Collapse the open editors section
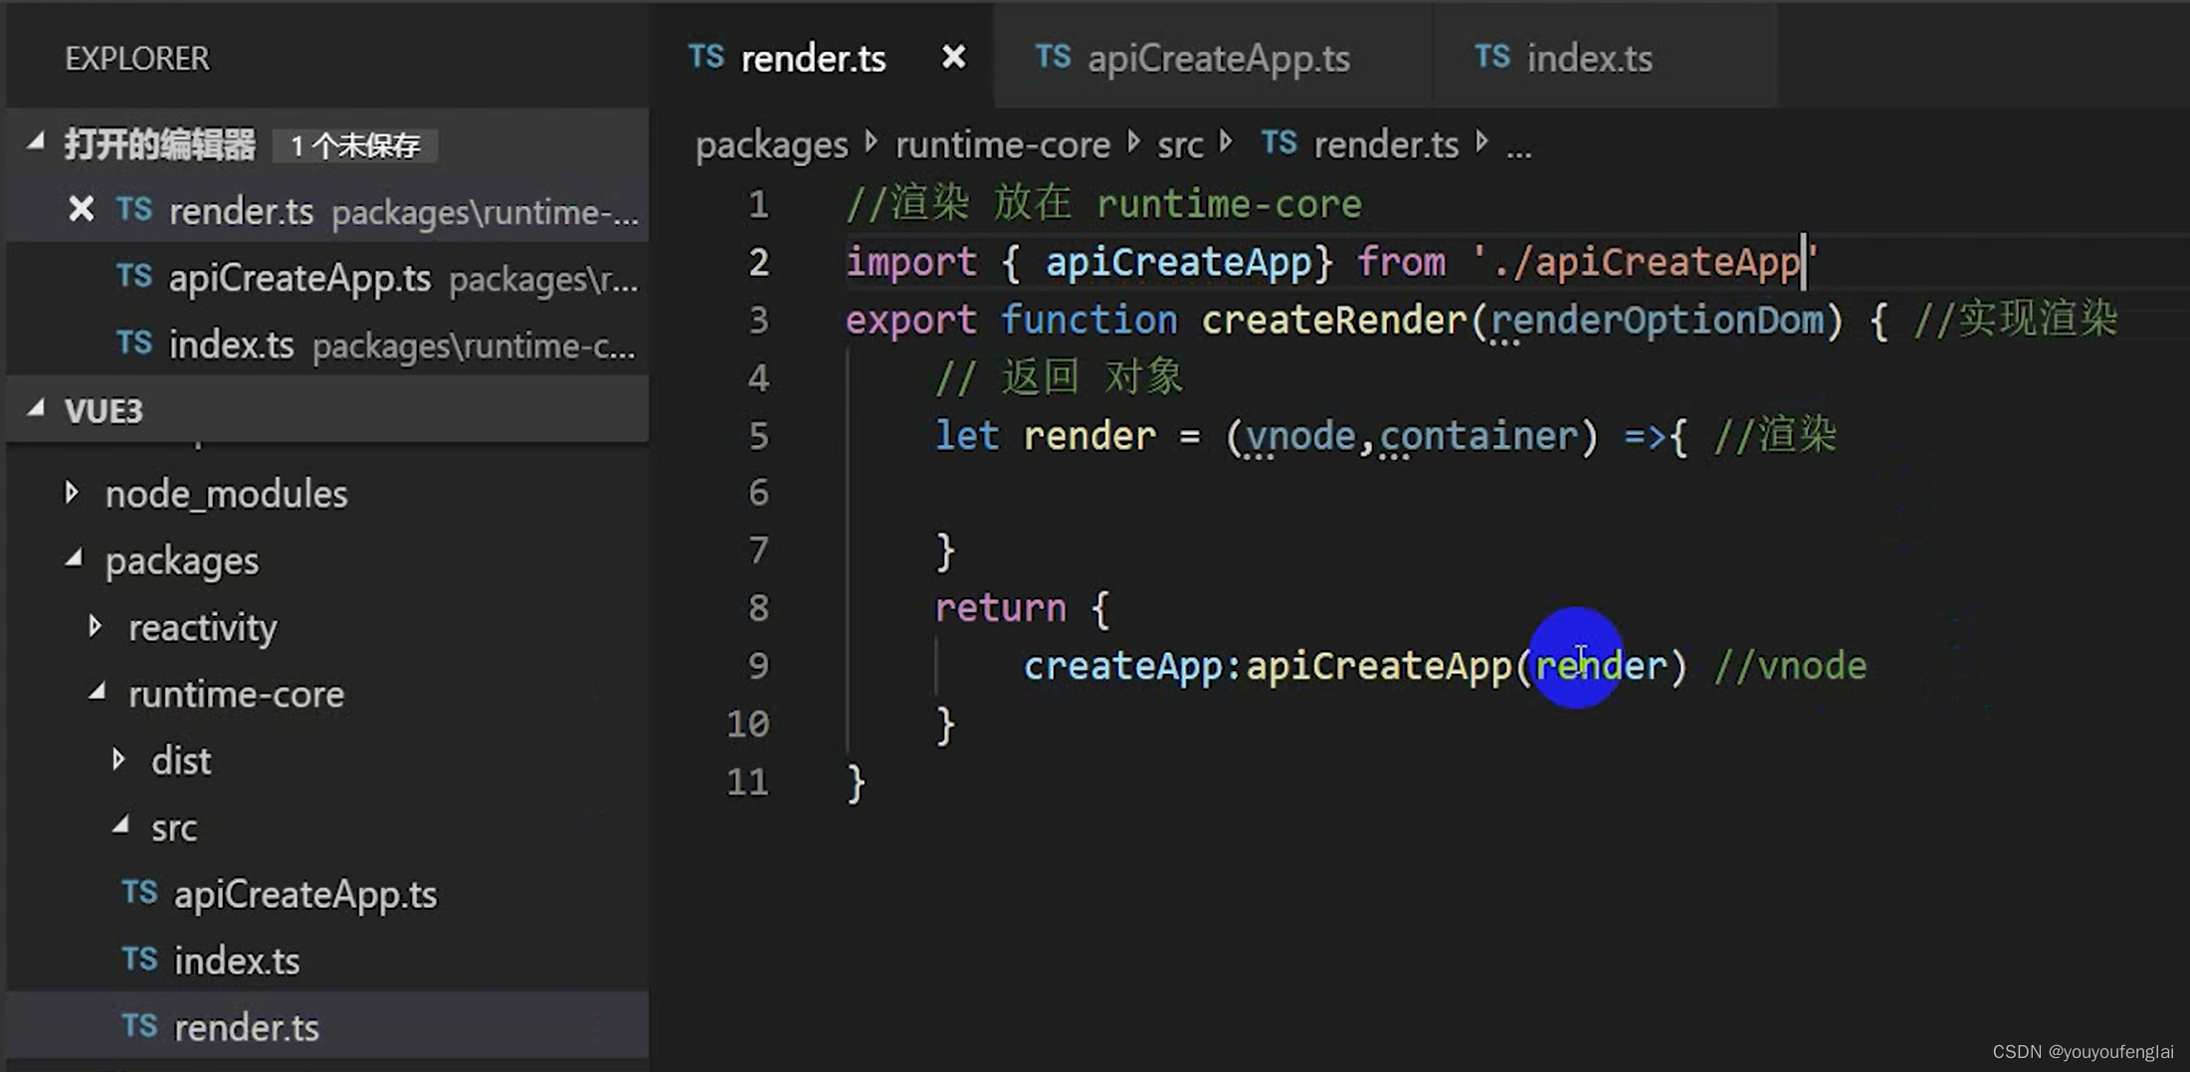2190x1072 pixels. click(37, 143)
